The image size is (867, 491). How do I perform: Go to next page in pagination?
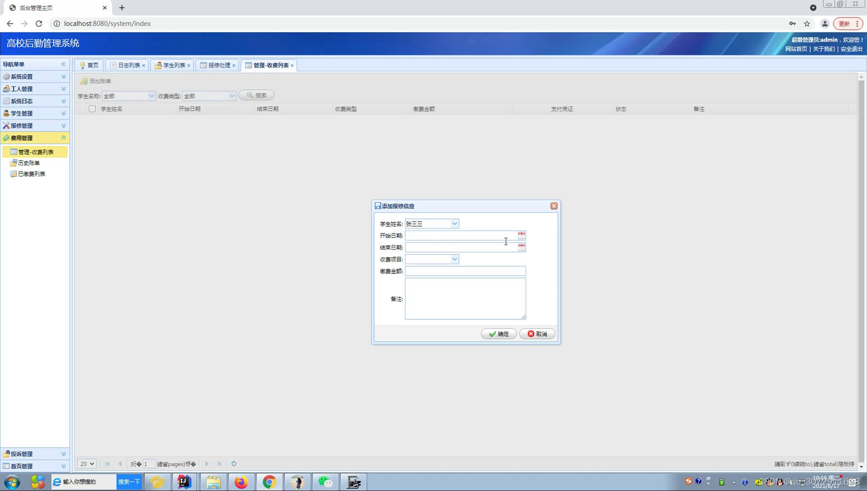pyautogui.click(x=207, y=464)
